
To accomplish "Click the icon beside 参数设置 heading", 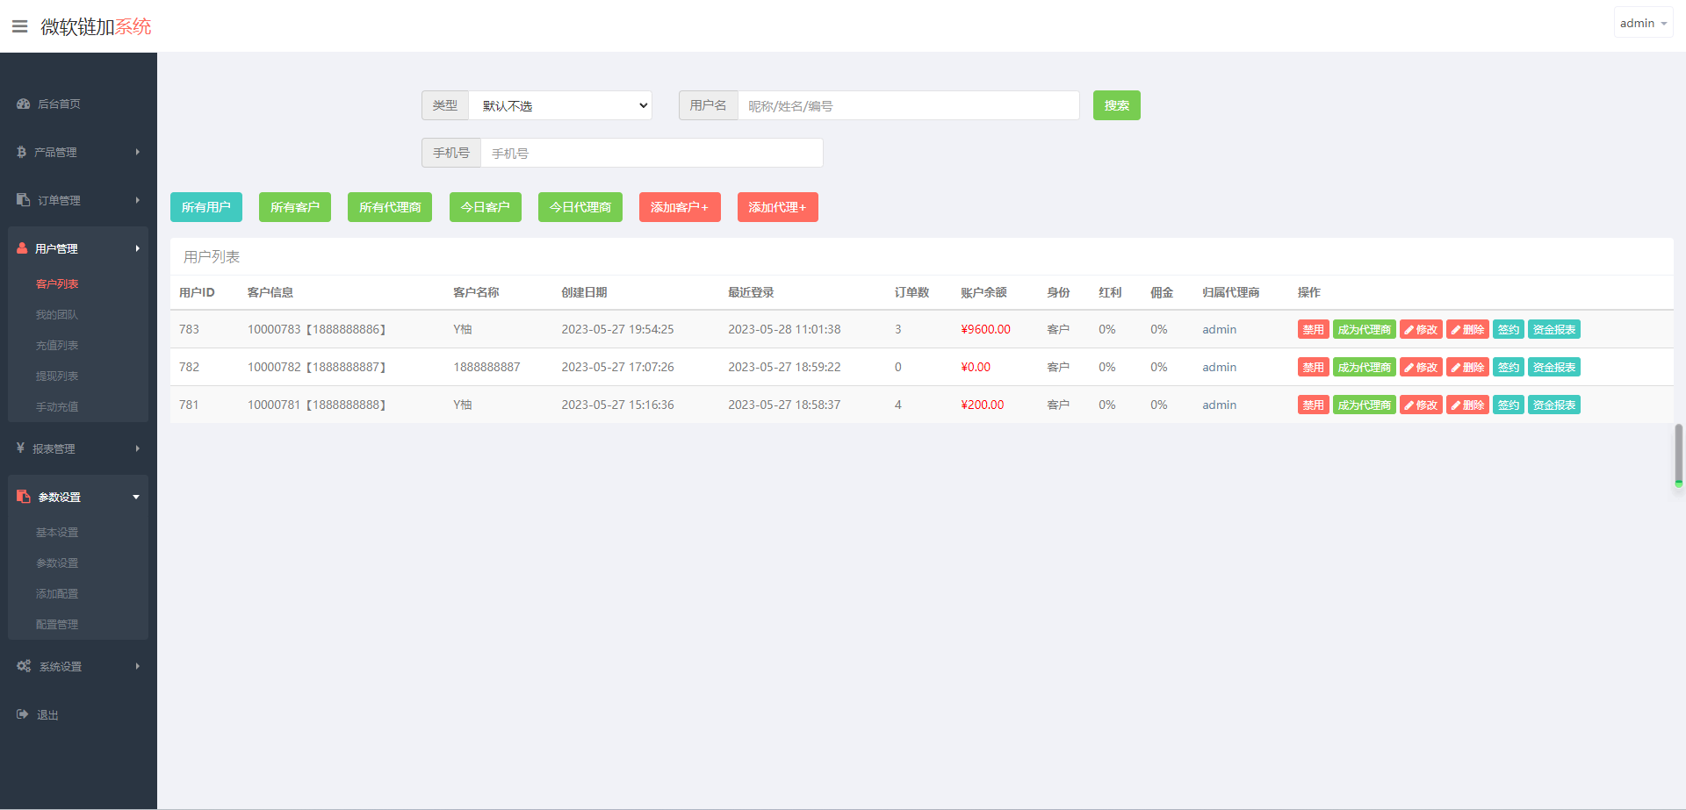I will pyautogui.click(x=24, y=497).
